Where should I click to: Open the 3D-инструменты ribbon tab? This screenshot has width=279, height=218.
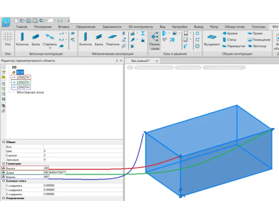click(141, 27)
